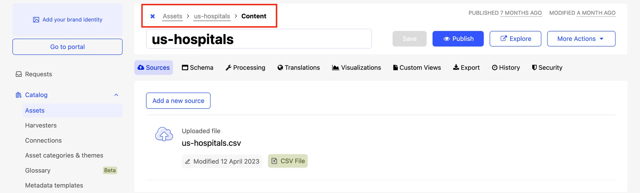Image resolution: width=640 pixels, height=193 pixels.
Task: Click the blue X close icon in breadcrumb
Action: pyautogui.click(x=152, y=16)
